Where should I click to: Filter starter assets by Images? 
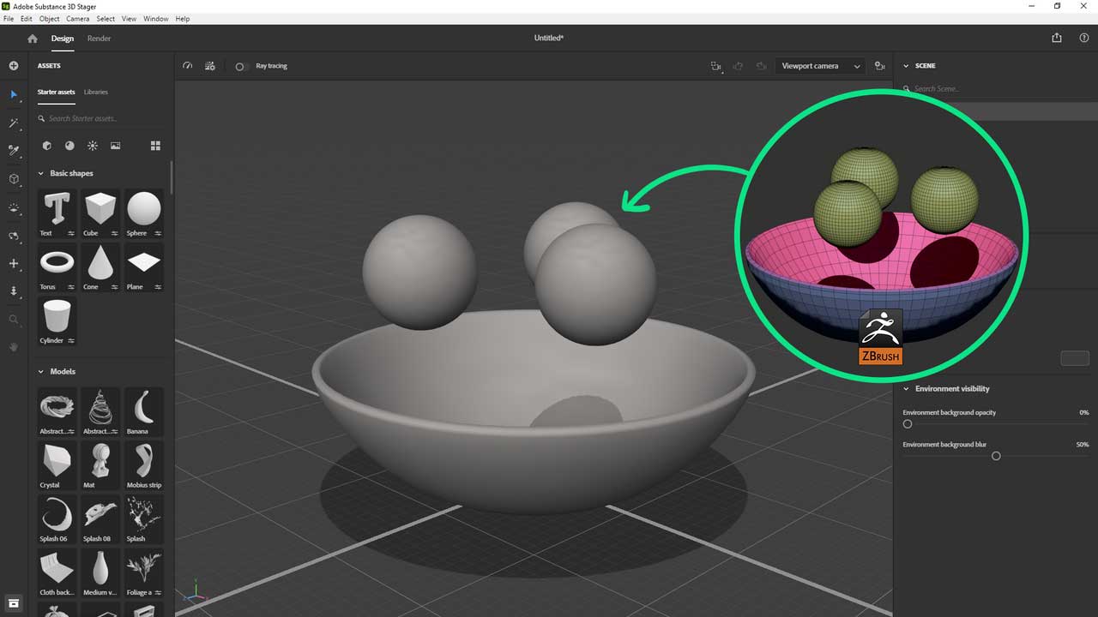(x=116, y=146)
